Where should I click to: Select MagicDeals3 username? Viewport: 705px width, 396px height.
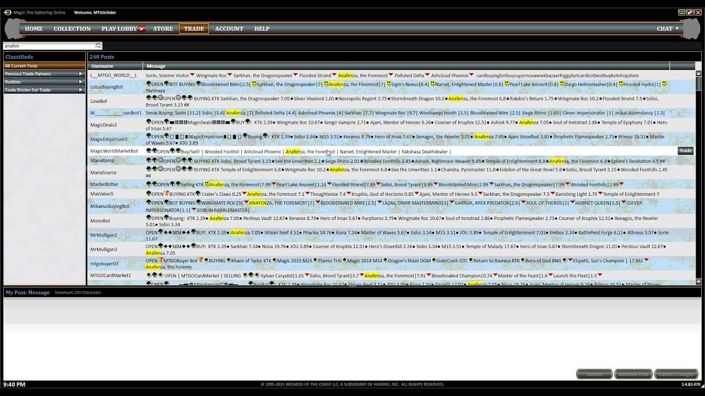(x=104, y=125)
